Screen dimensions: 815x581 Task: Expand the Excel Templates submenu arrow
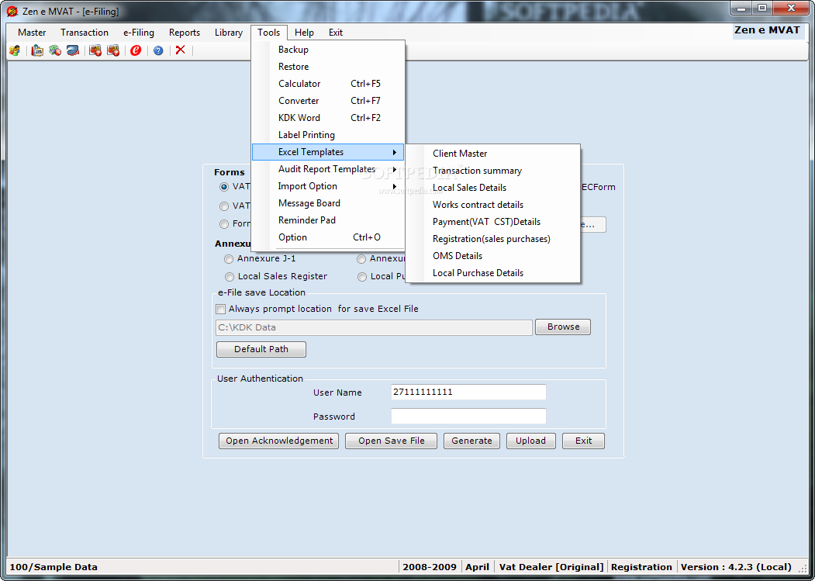point(395,152)
